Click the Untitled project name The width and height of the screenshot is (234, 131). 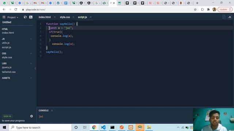[7, 22]
